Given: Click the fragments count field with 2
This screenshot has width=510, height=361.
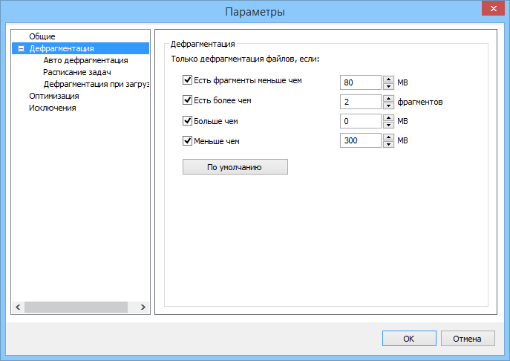Looking at the screenshot, I should (x=360, y=102).
